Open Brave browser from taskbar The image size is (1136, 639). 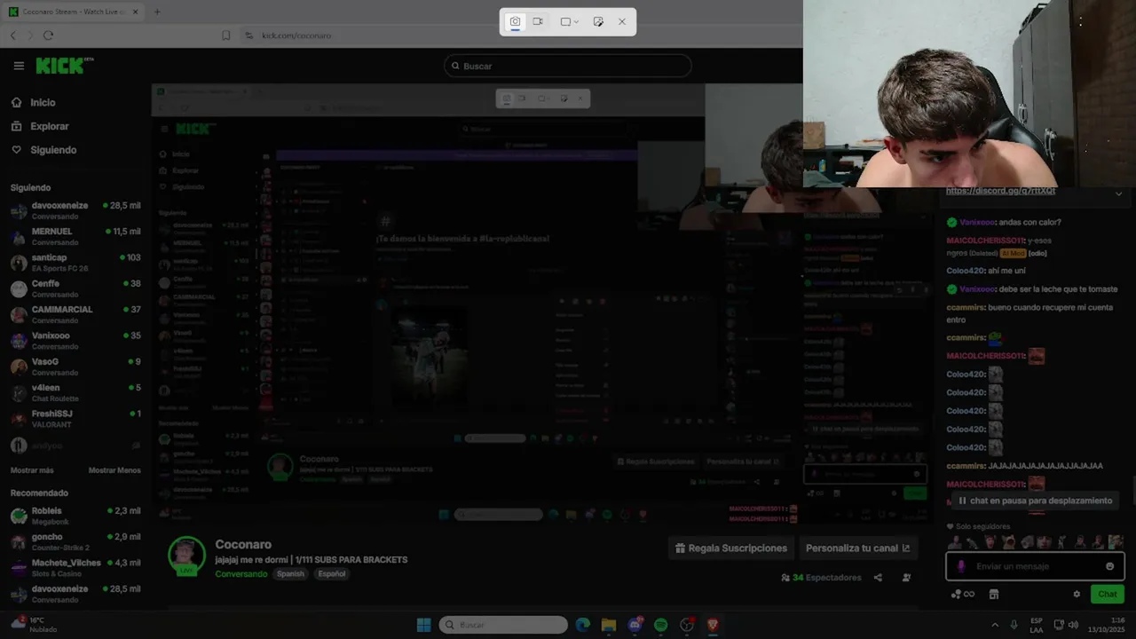click(712, 625)
